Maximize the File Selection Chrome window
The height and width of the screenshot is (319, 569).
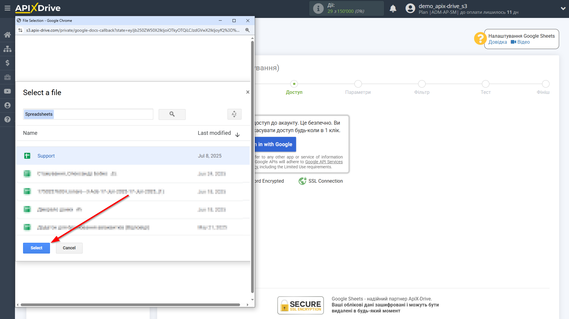[x=234, y=21]
